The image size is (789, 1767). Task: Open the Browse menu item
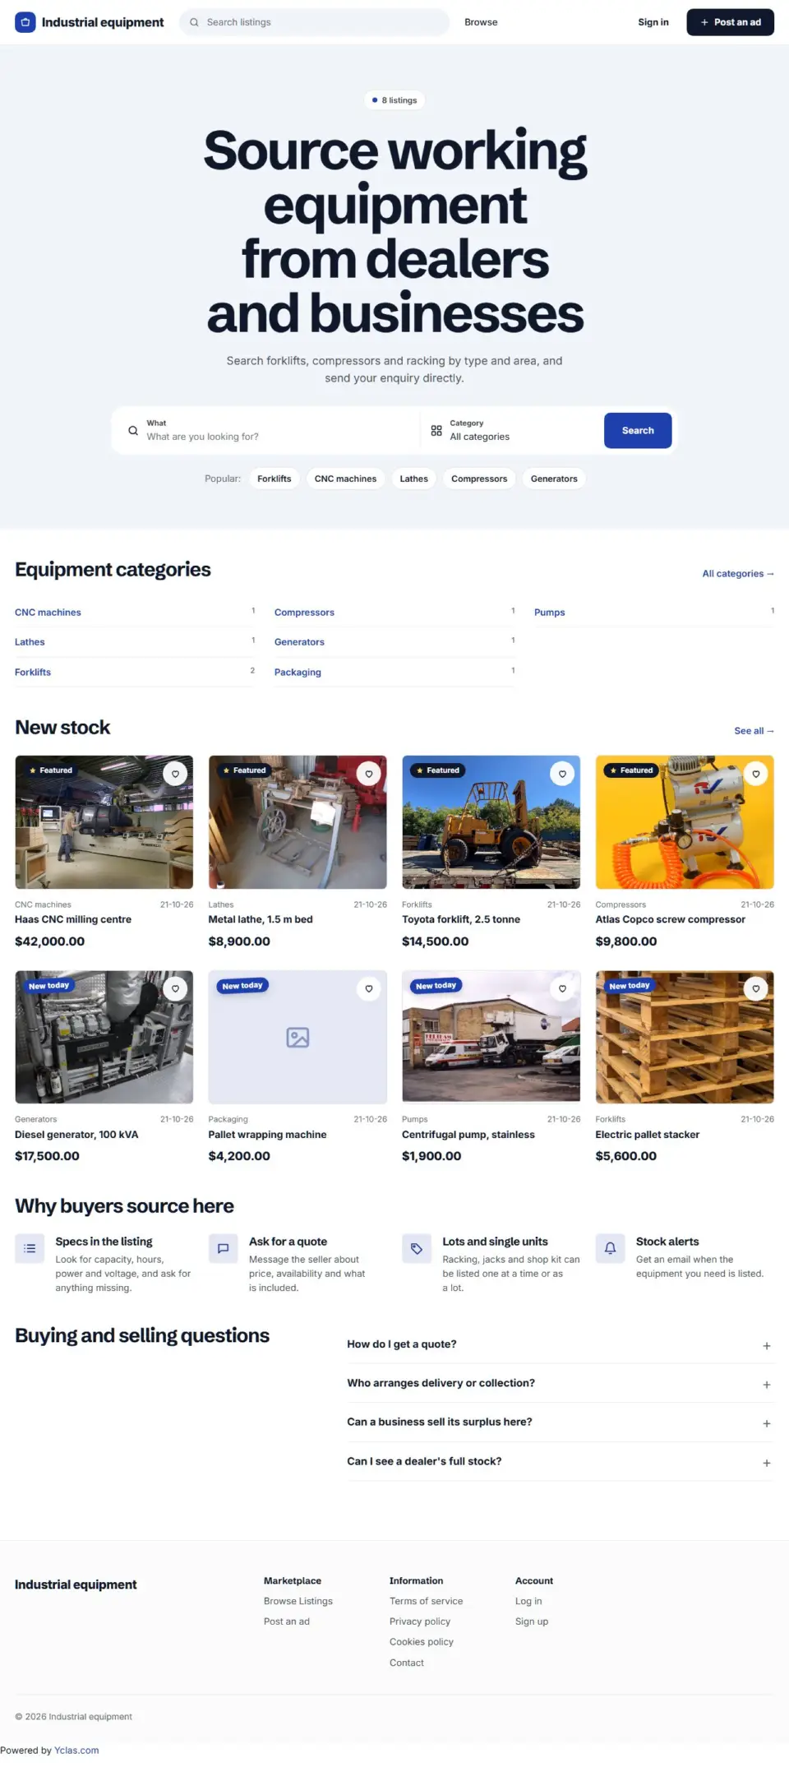tap(481, 22)
